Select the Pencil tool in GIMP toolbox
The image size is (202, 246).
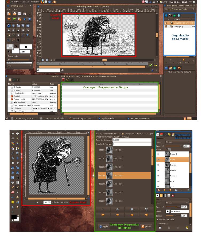click(x=13, y=187)
